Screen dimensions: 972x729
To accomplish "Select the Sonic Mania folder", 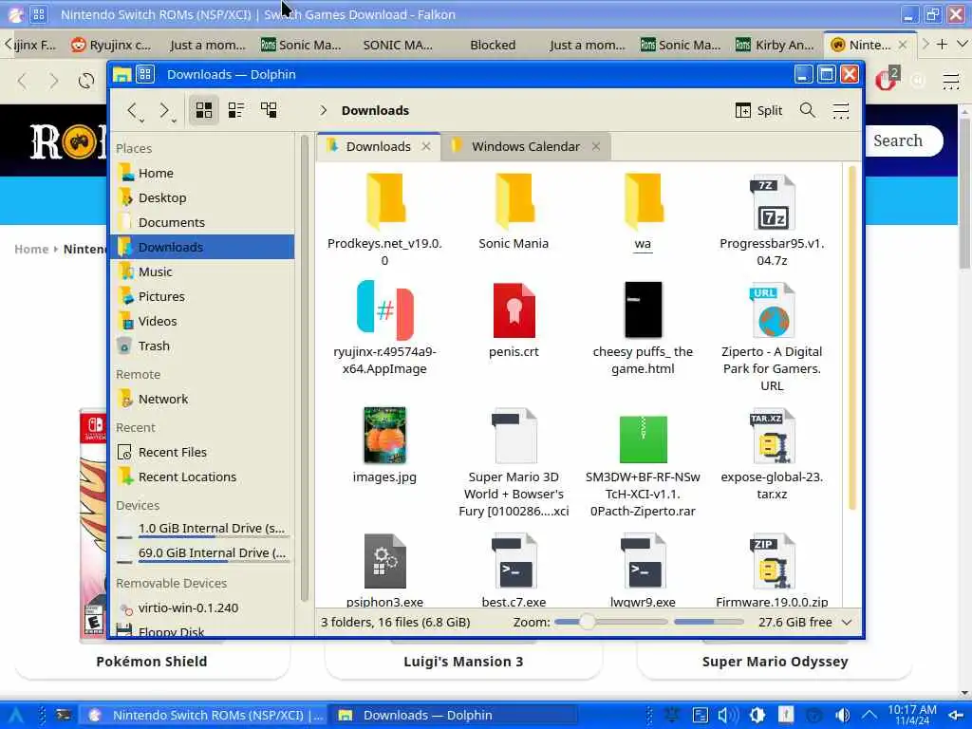I will (x=514, y=212).
